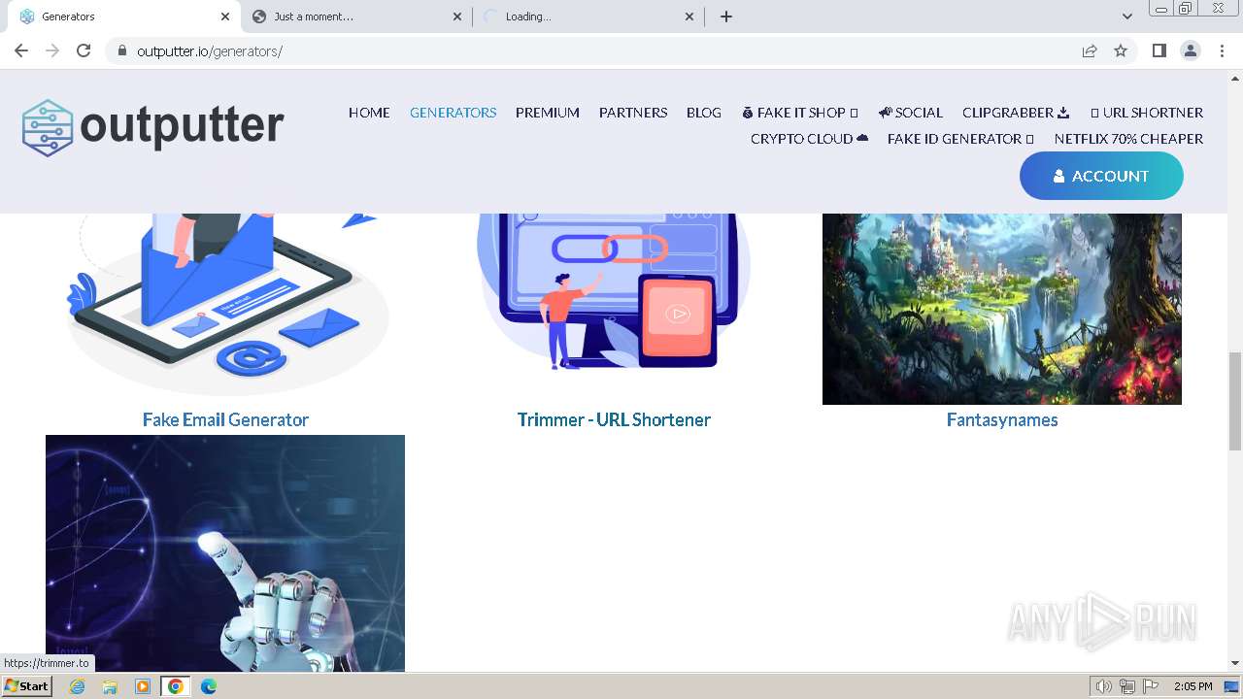The image size is (1243, 699).
Task: Launch Internet Explorer from taskbar
Action: click(x=77, y=686)
